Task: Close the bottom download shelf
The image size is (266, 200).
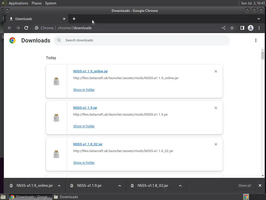Action: coord(260,185)
